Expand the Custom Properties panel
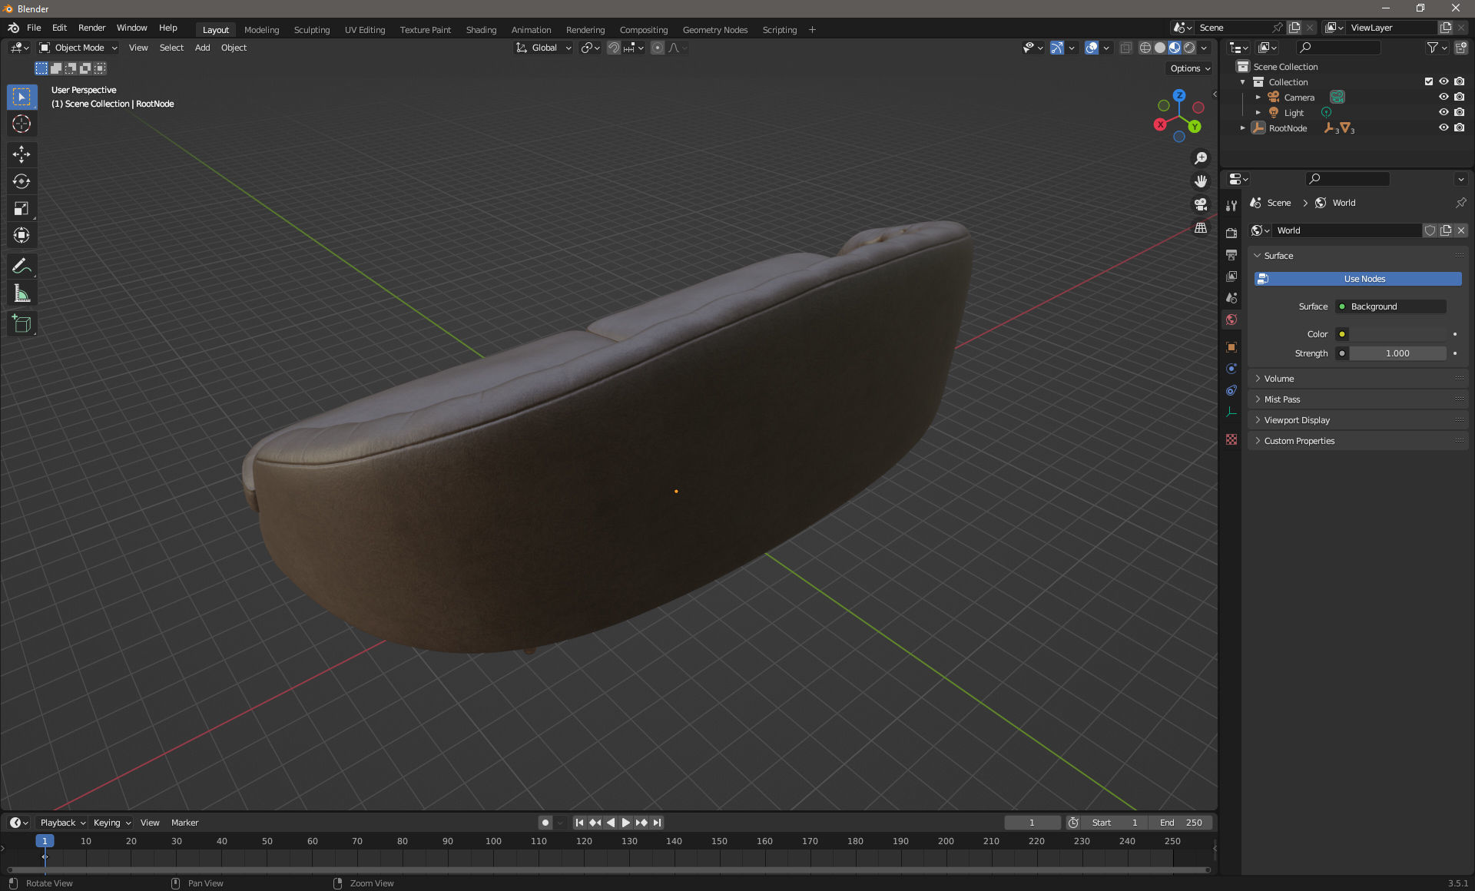This screenshot has width=1475, height=891. click(1357, 441)
